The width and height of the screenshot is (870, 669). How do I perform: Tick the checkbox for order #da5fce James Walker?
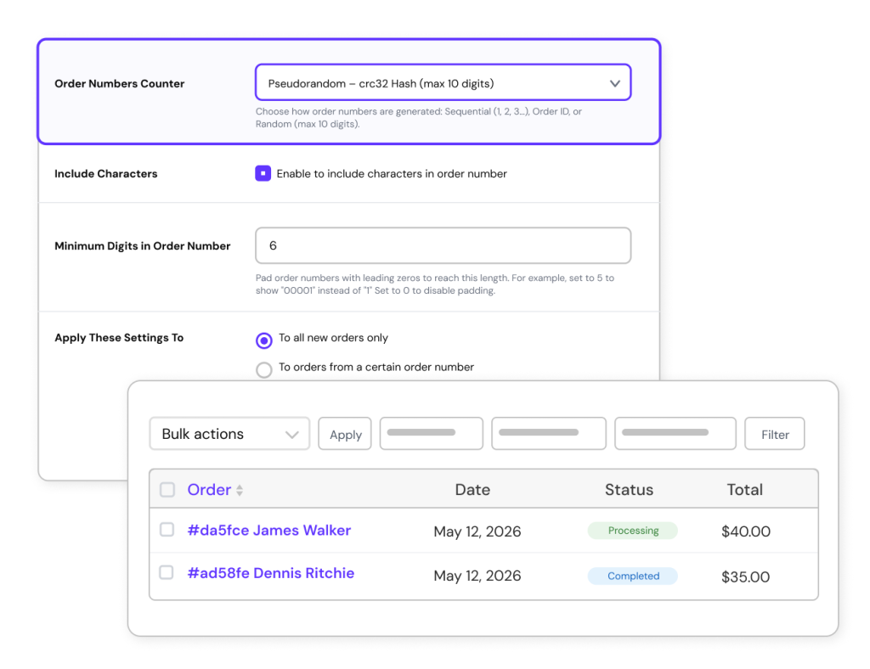(167, 529)
